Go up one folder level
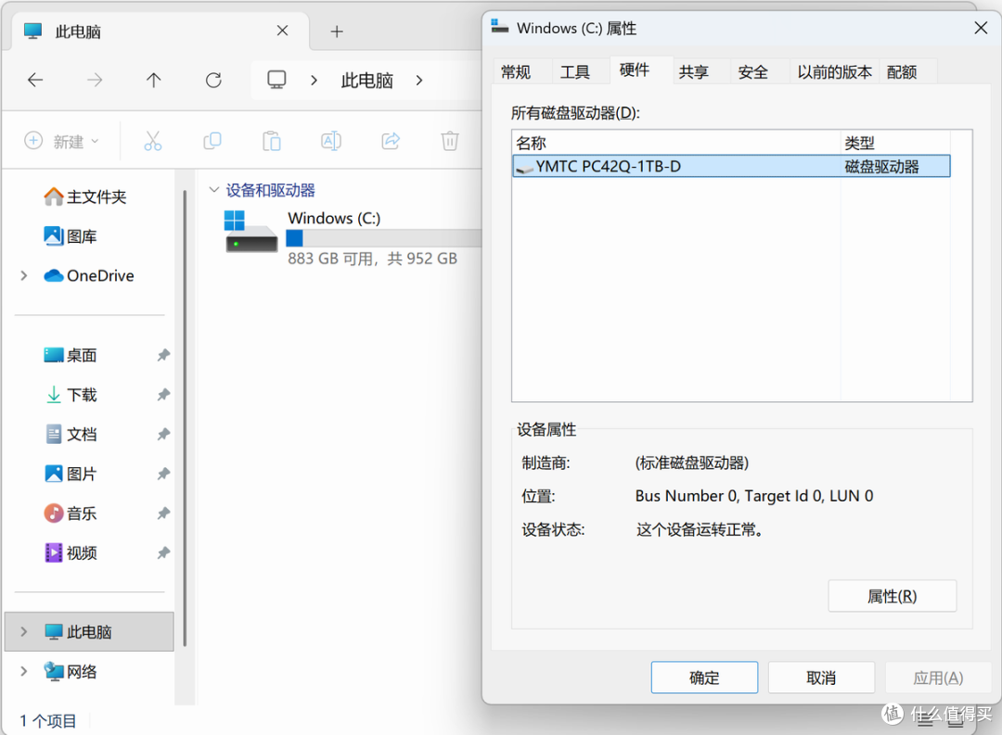1002x735 pixels. pyautogui.click(x=153, y=80)
